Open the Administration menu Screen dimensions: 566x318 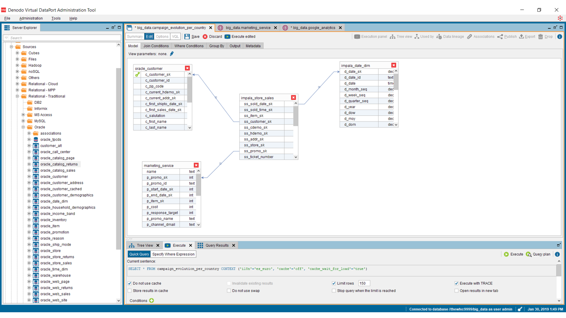click(x=31, y=19)
